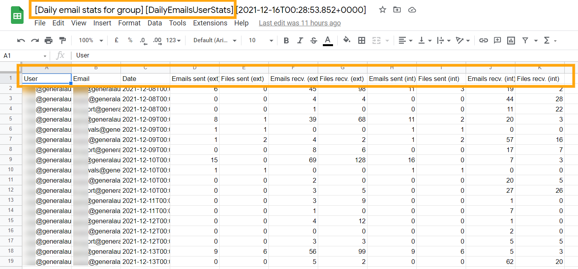Image resolution: width=578 pixels, height=269 pixels.
Task: Select the 'Date' header cell
Action: [145, 79]
